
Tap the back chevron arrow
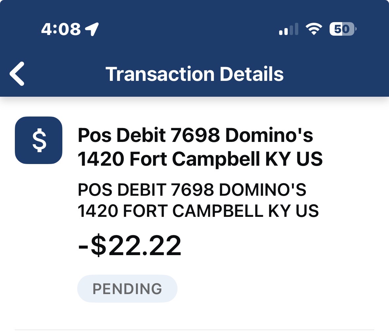click(x=17, y=74)
